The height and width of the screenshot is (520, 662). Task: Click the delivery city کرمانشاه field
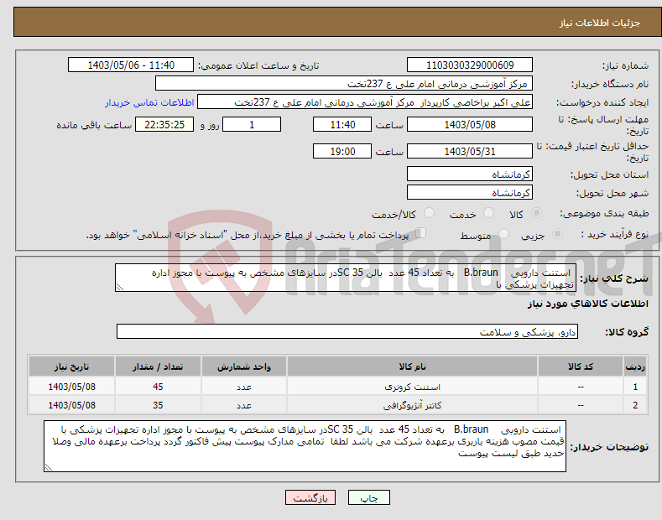pyautogui.click(x=470, y=192)
